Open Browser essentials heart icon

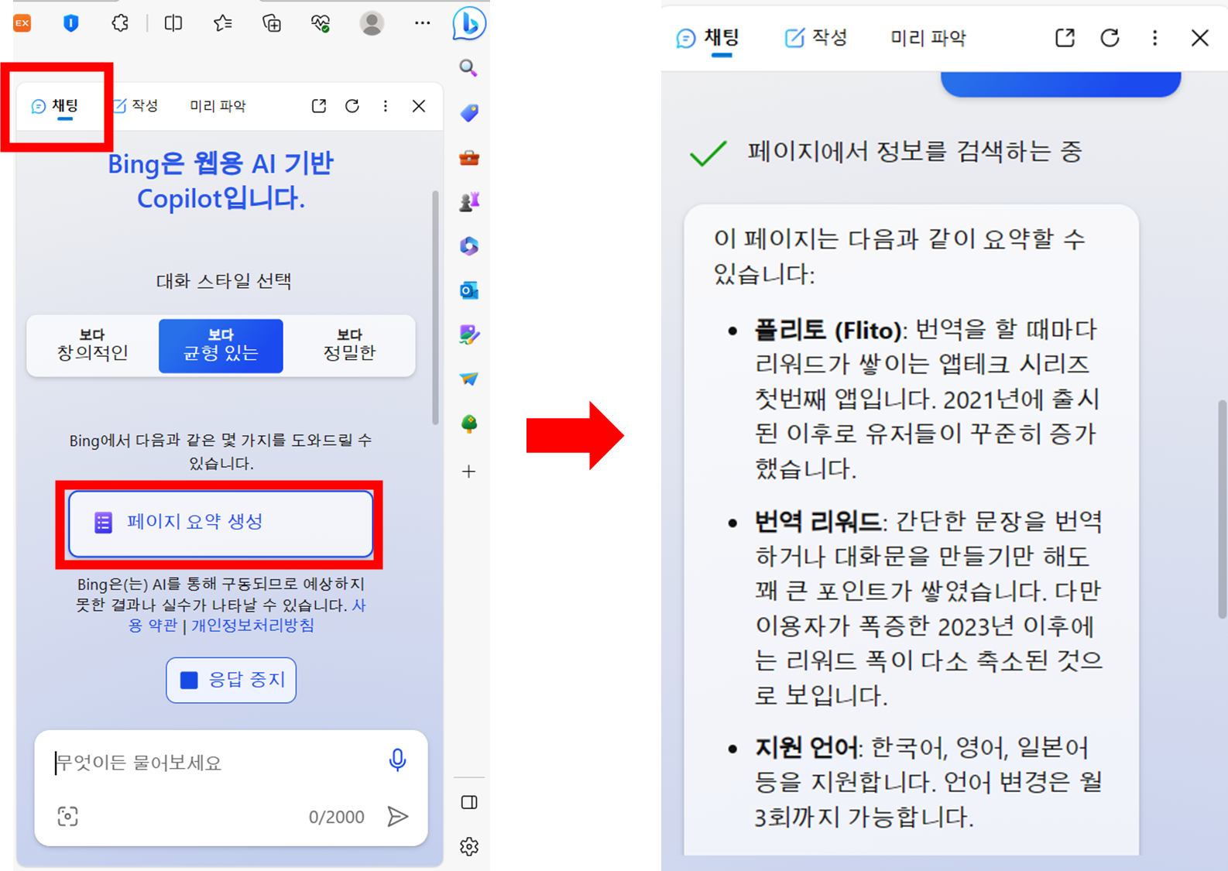pyautogui.click(x=321, y=23)
